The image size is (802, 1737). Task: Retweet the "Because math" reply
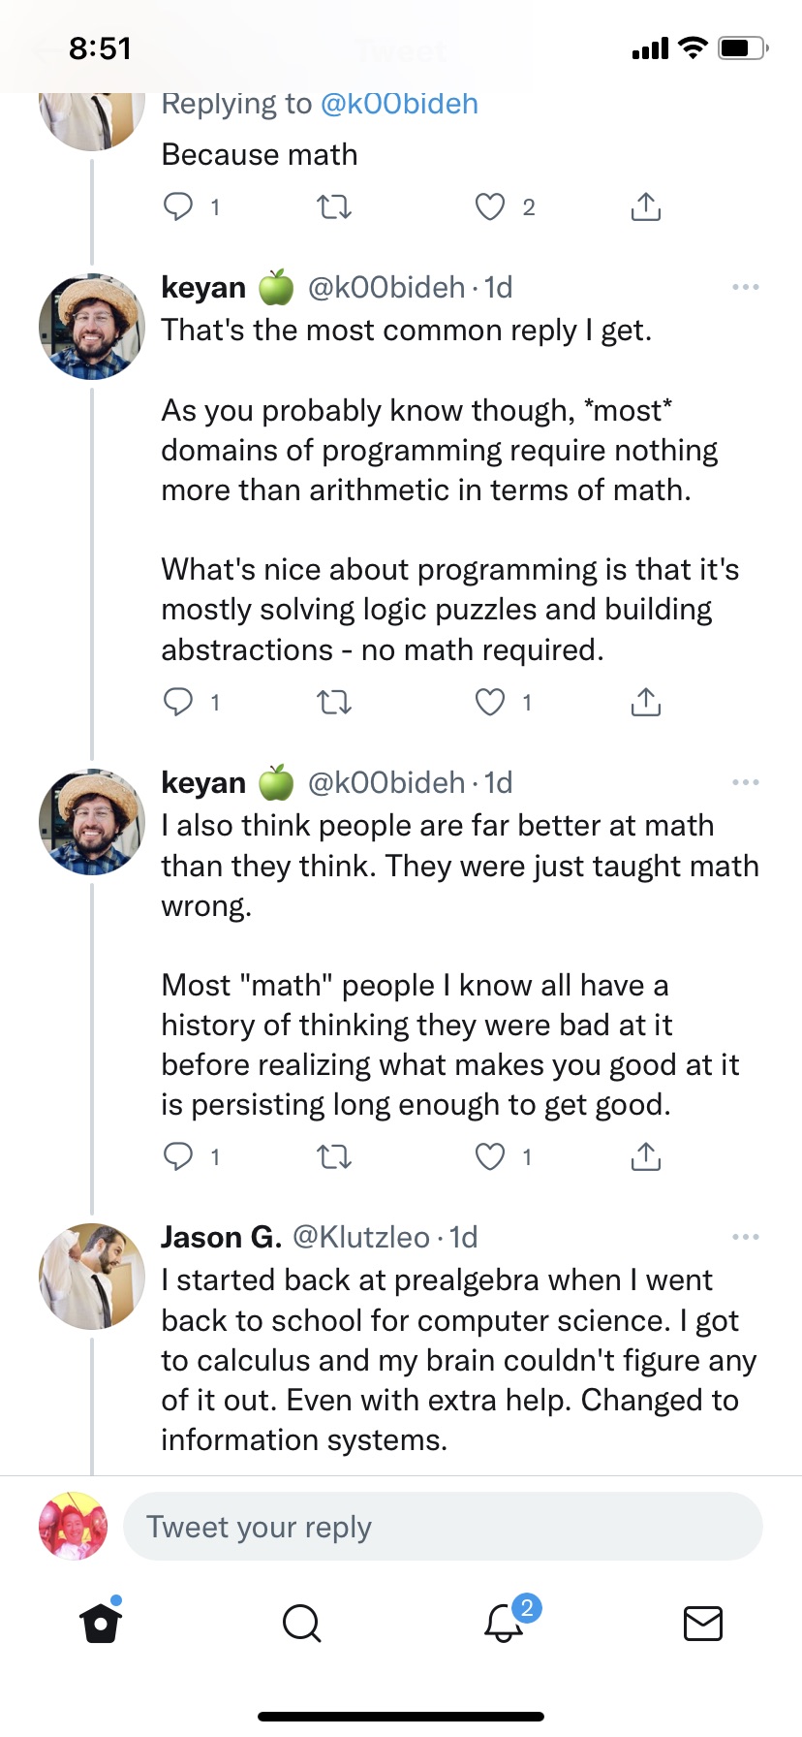334,206
